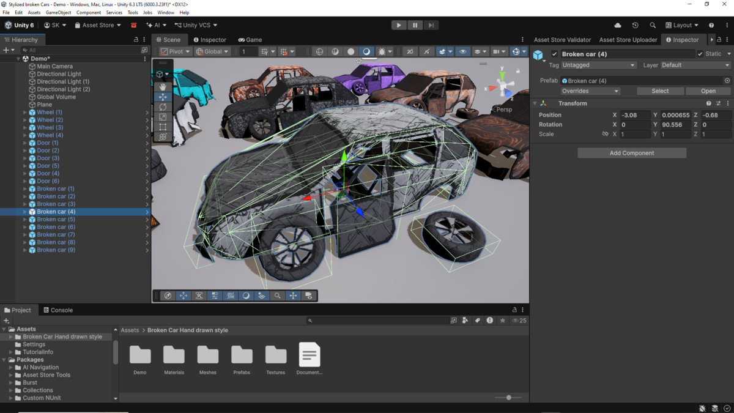Click the search by import log type icon
Viewport: 734px width, 413px height.
tap(490, 320)
